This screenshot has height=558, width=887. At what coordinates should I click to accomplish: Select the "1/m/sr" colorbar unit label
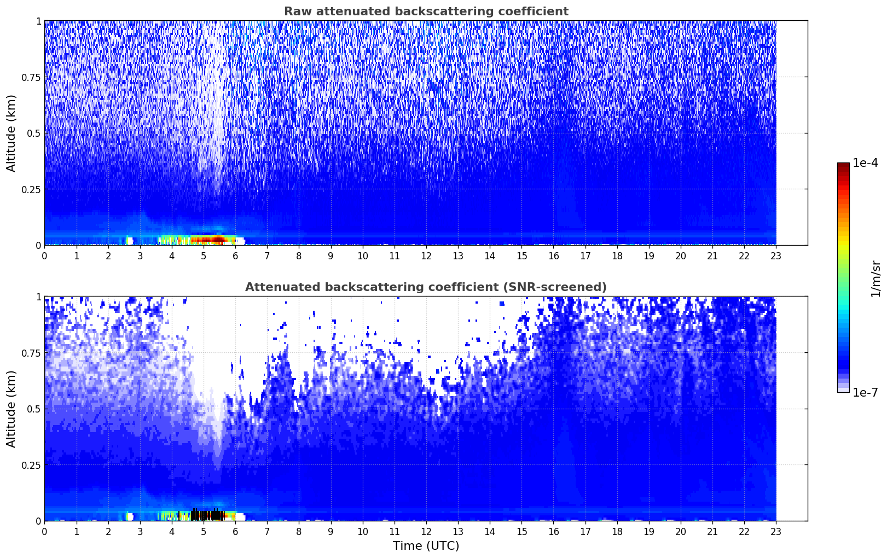876,278
